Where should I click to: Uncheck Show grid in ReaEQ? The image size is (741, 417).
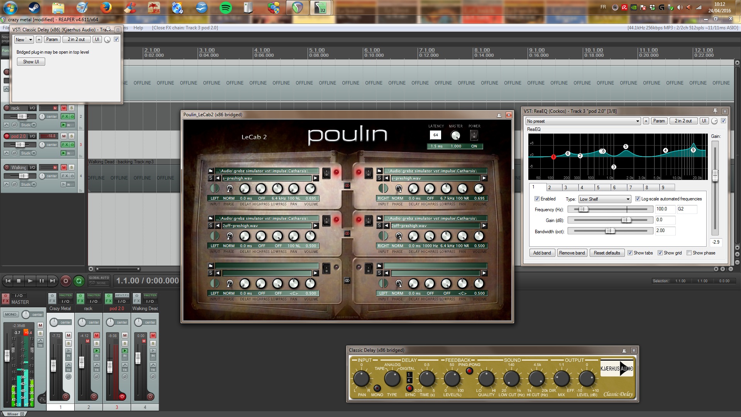pos(660,253)
